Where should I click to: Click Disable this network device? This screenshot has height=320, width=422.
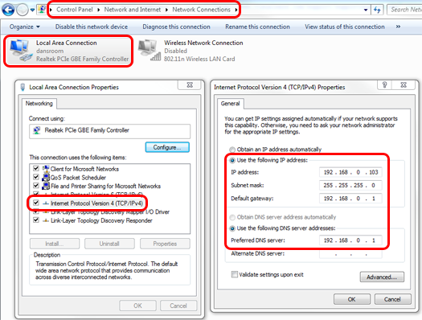92,27
